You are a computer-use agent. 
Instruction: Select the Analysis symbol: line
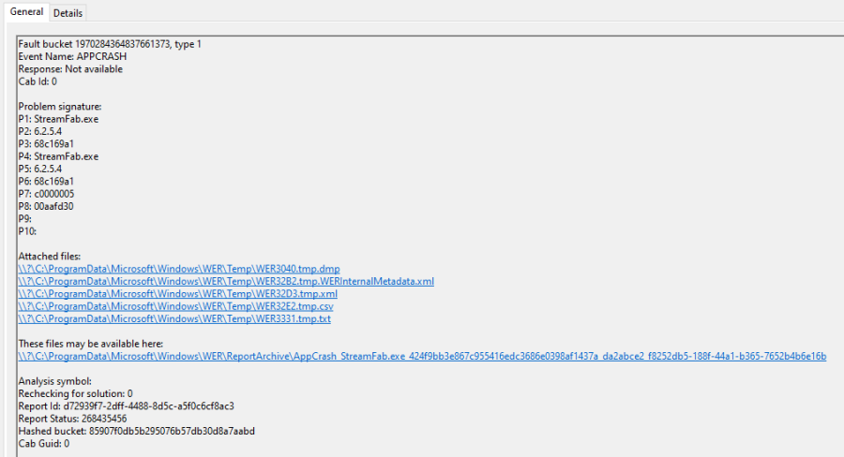point(55,381)
